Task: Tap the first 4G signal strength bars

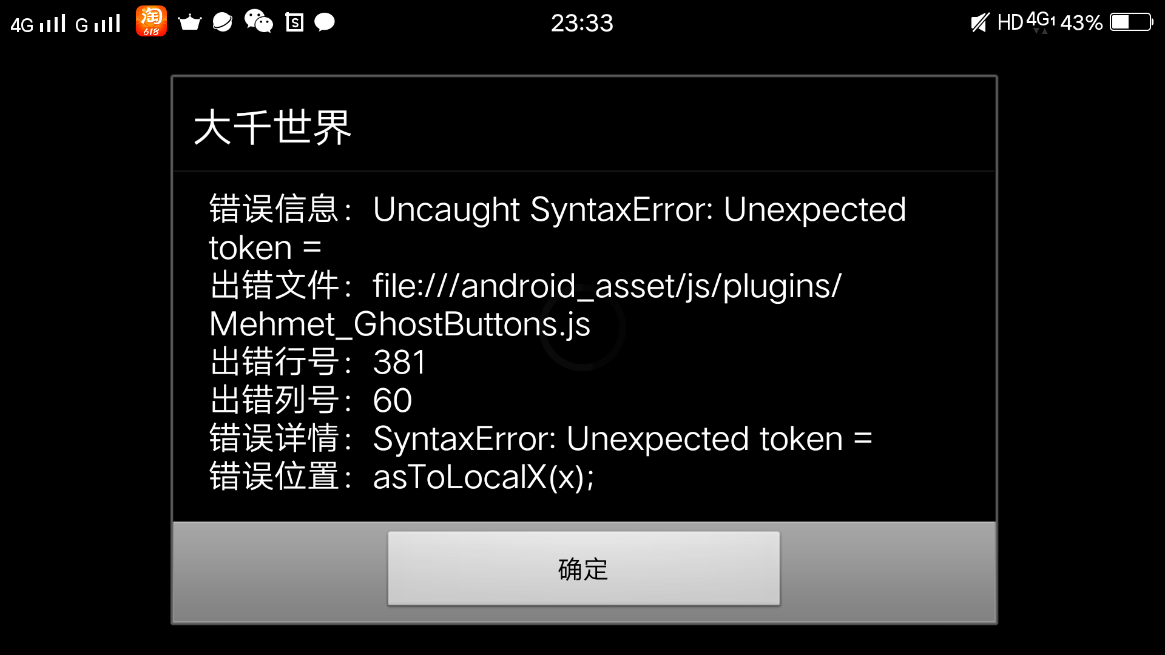Action: [x=38, y=24]
